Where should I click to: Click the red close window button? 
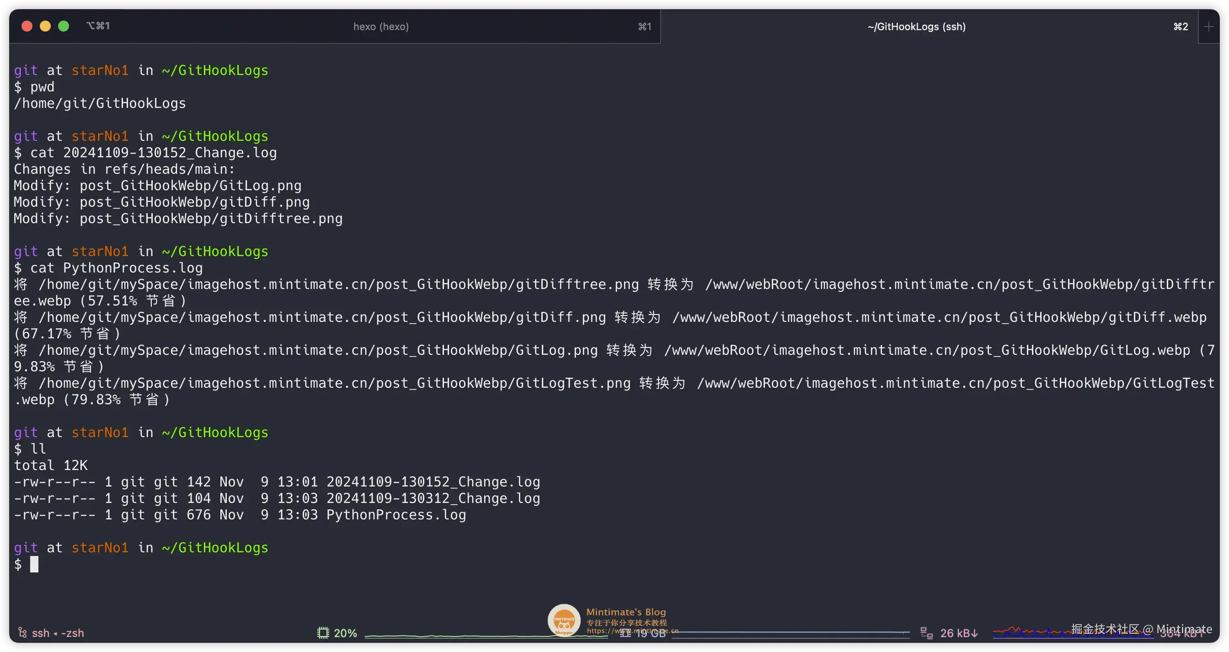pos(27,26)
